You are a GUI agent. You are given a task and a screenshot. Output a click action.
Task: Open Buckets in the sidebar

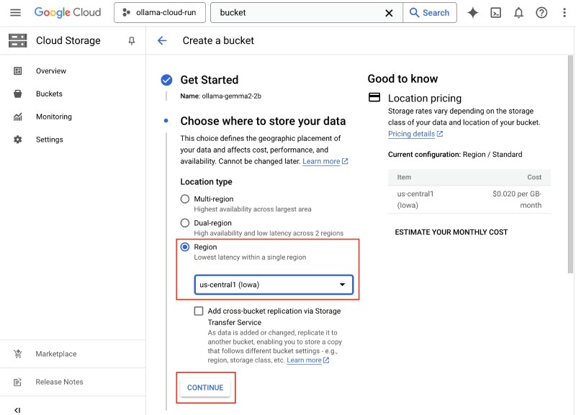click(49, 94)
